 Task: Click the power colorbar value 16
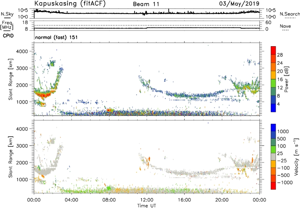tap(280, 80)
